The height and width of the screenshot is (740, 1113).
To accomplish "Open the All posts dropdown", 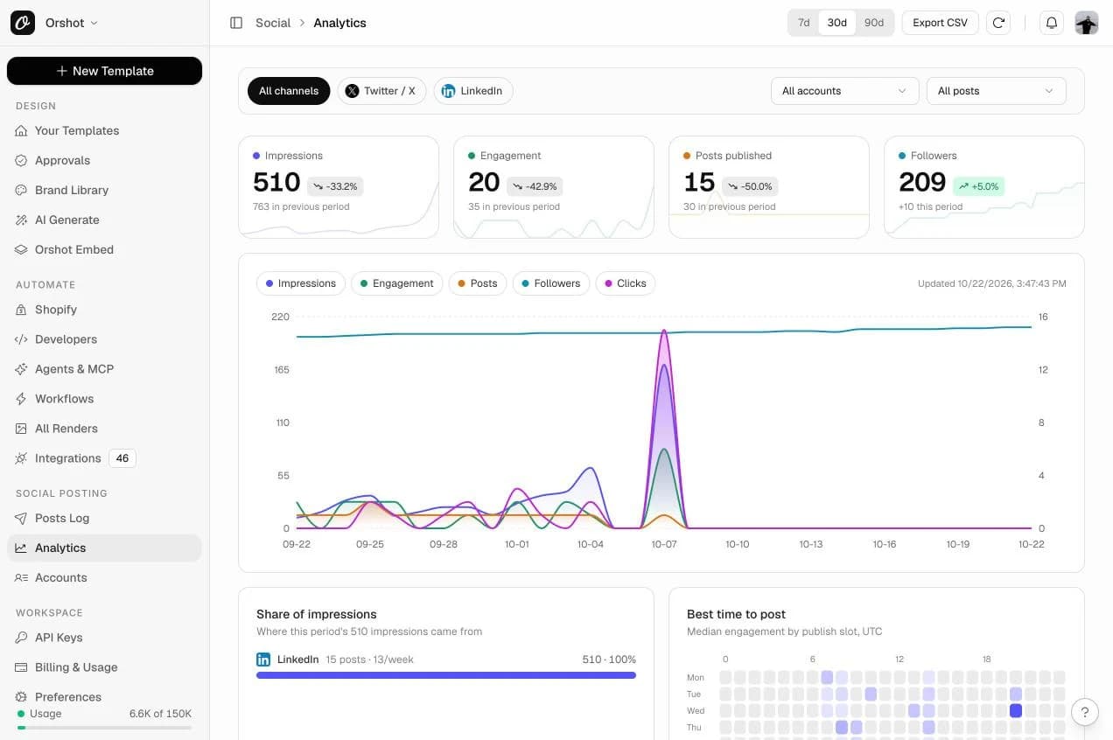I will click(x=997, y=91).
